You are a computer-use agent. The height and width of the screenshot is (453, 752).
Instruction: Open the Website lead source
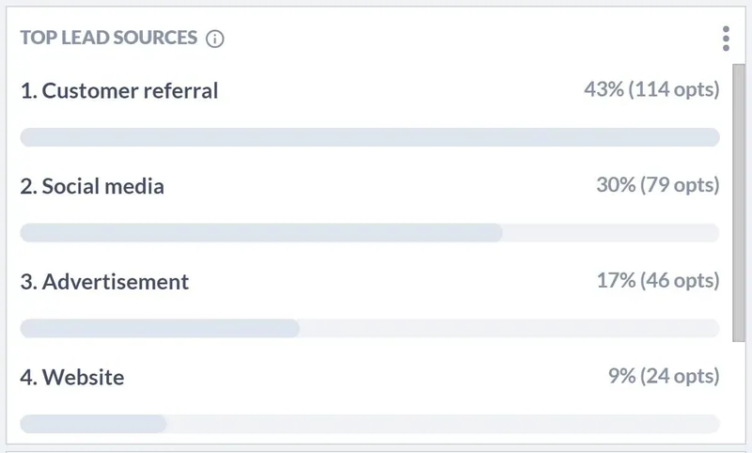tap(72, 377)
